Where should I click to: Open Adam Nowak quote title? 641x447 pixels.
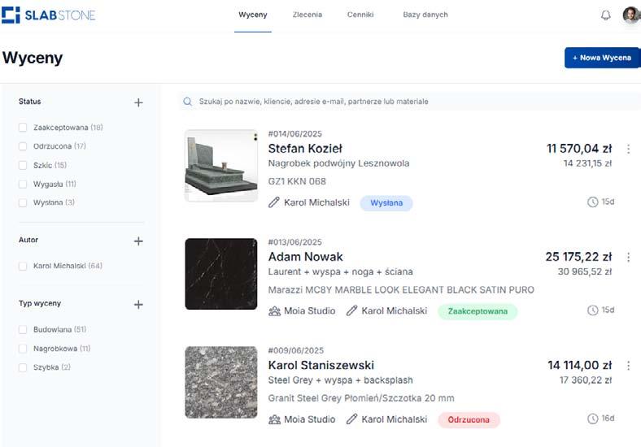305,257
